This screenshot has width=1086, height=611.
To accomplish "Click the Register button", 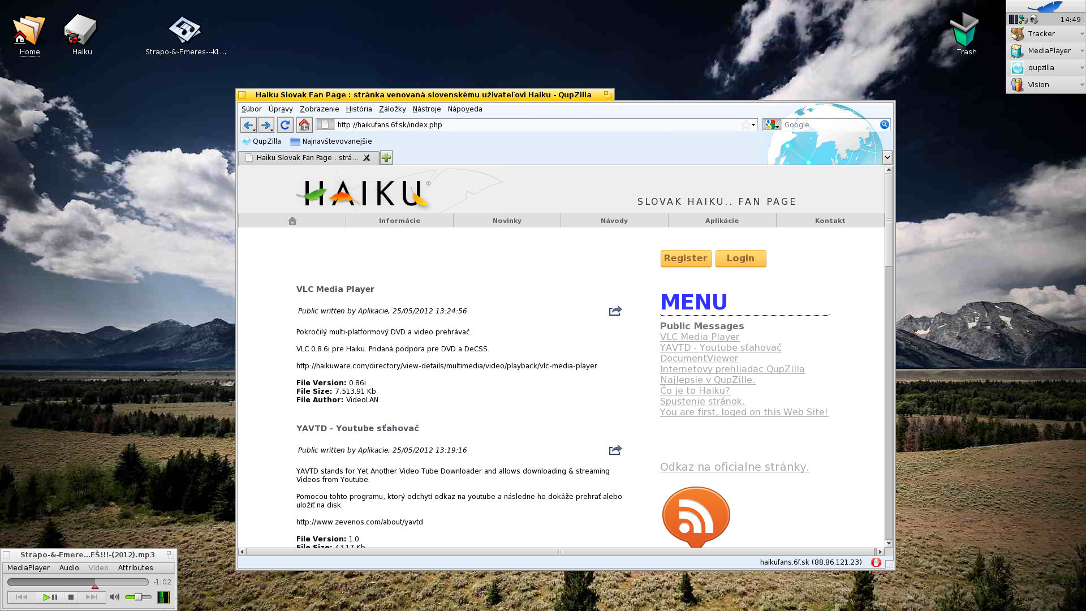I will (686, 259).
